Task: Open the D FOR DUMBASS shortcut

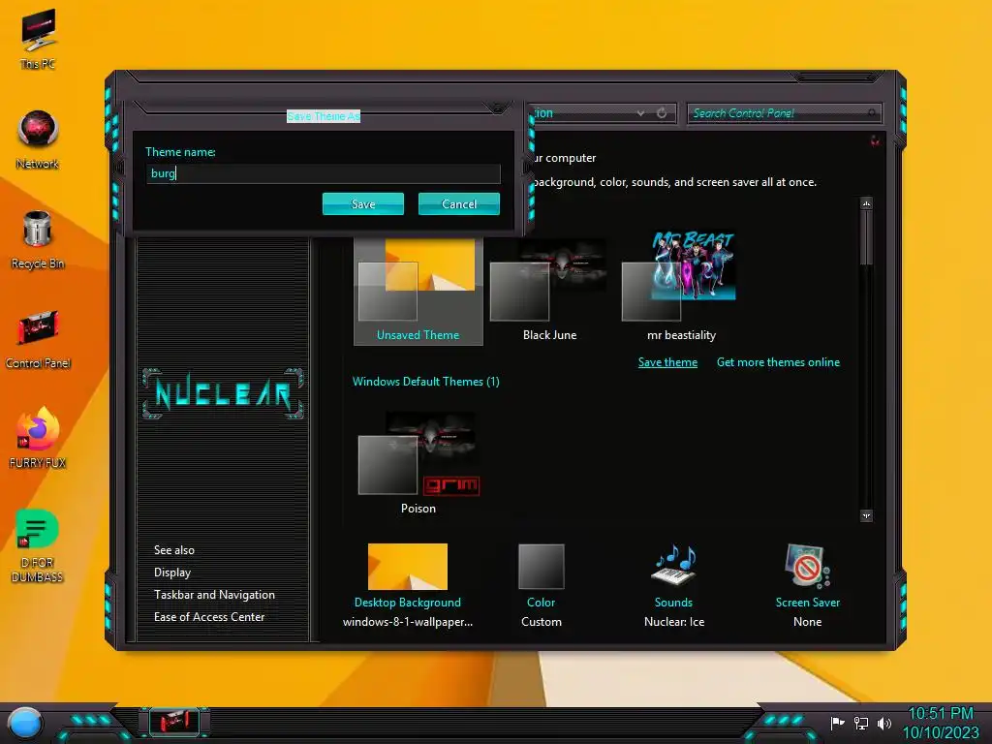Action: click(x=38, y=545)
